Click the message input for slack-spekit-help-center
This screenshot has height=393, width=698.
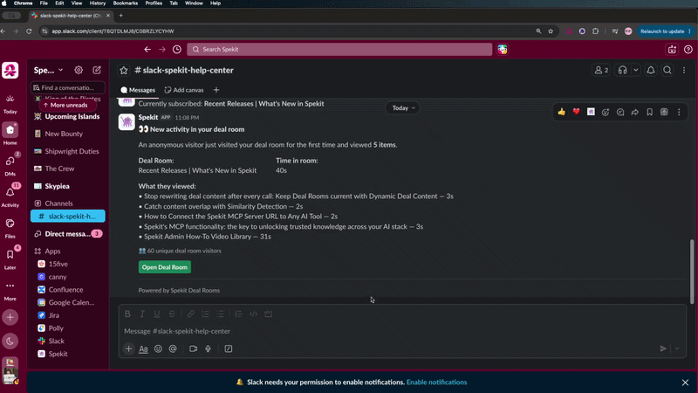pyautogui.click(x=402, y=331)
